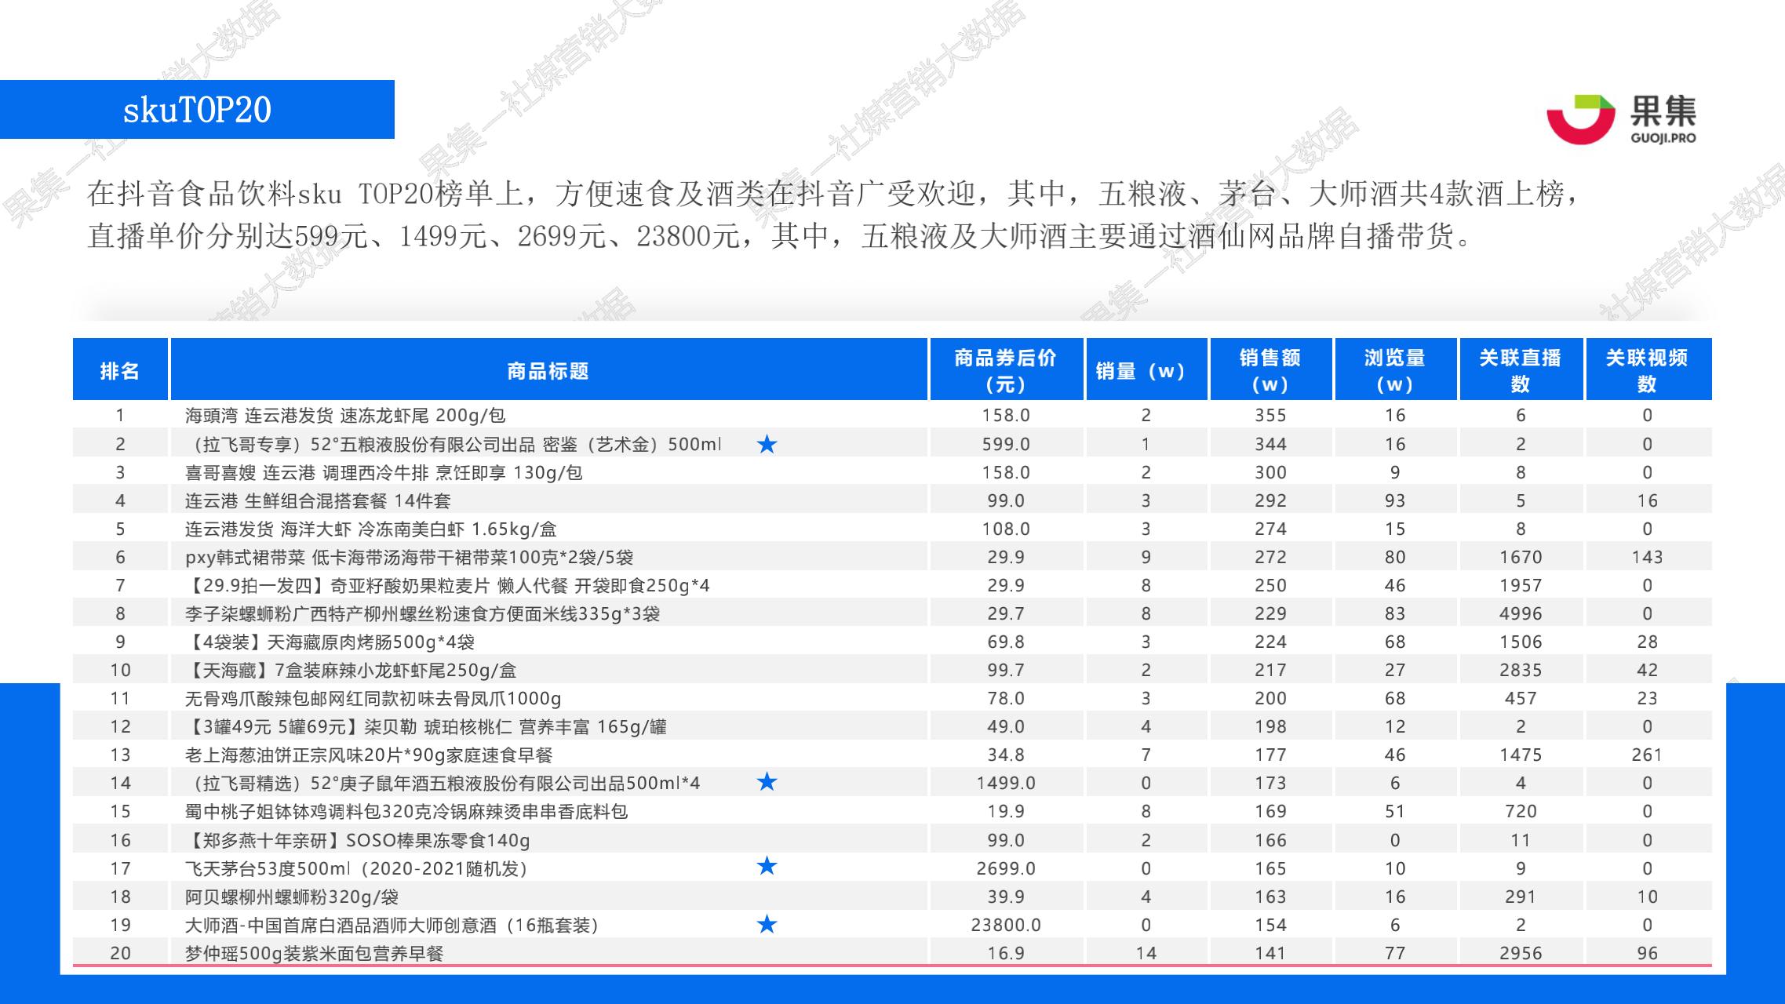Screen dimensions: 1785x1004
Task: Click the 销量（w） column header
Action: pos(1146,370)
